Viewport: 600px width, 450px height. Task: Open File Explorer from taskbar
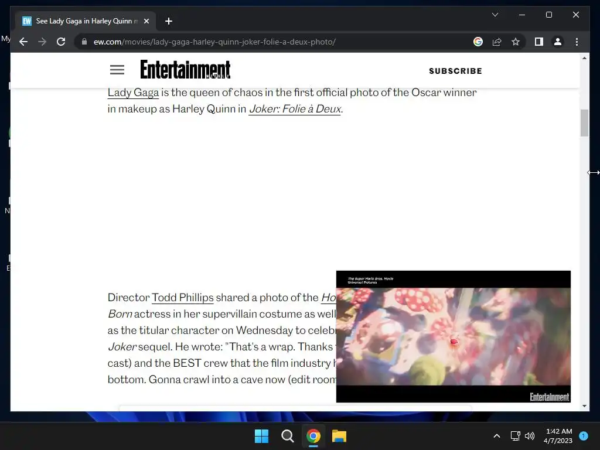click(x=339, y=436)
